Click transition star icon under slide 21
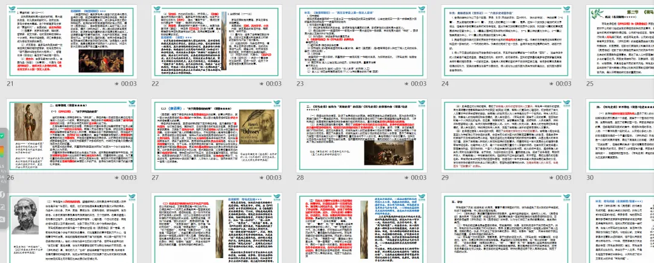This screenshot has width=654, height=263. coord(117,84)
